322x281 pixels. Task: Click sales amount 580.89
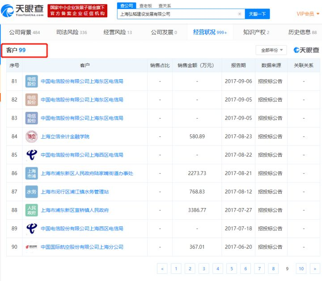197,136
